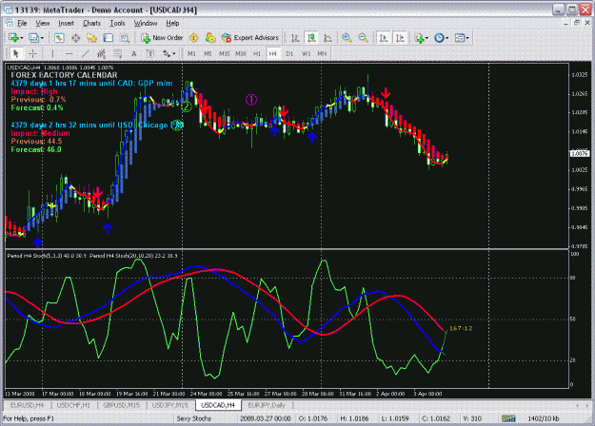Image resolution: width=595 pixels, height=426 pixels.
Task: Zoom out on the chart
Action: tap(363, 37)
